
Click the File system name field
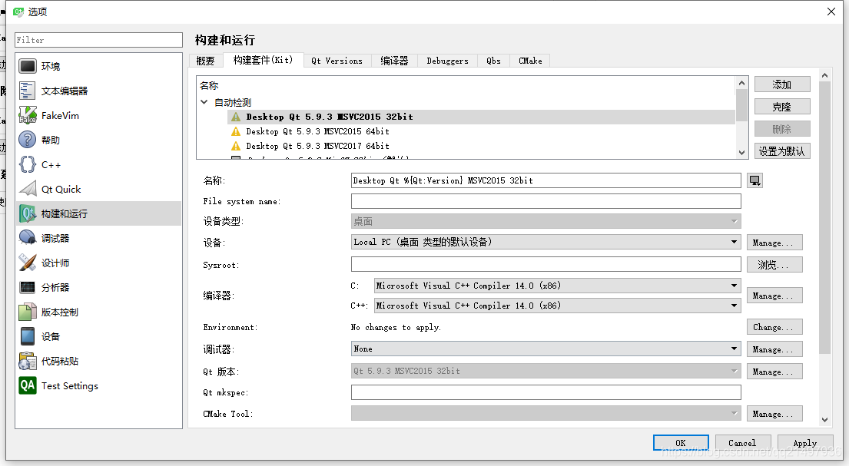[x=546, y=201]
